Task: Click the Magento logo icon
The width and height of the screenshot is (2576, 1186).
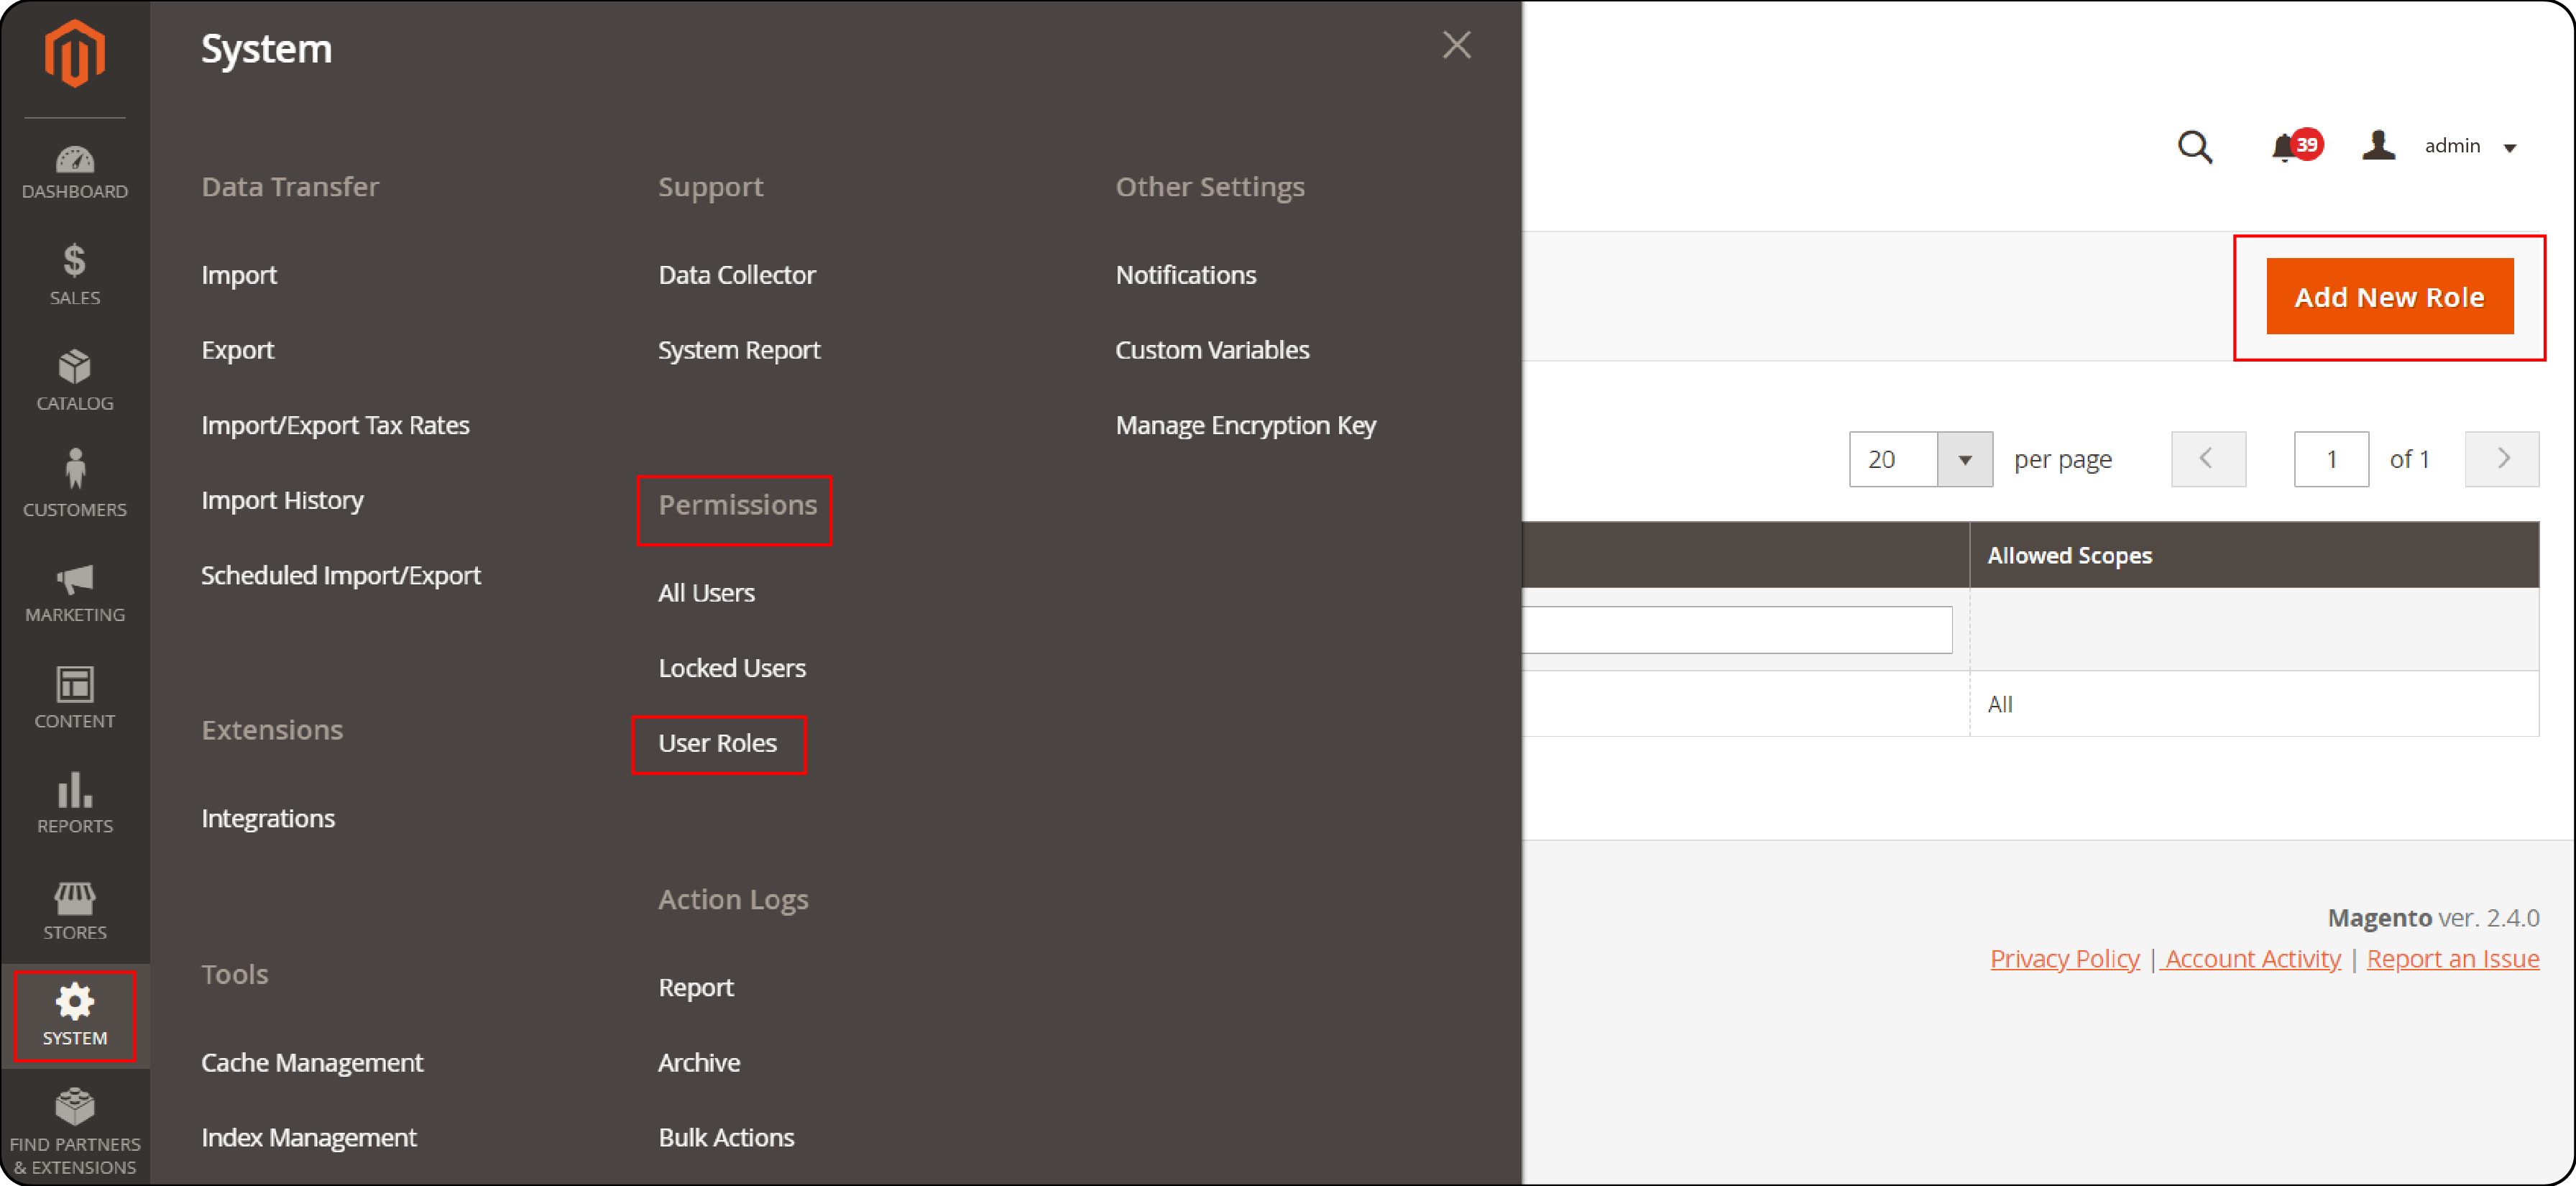Action: point(74,51)
